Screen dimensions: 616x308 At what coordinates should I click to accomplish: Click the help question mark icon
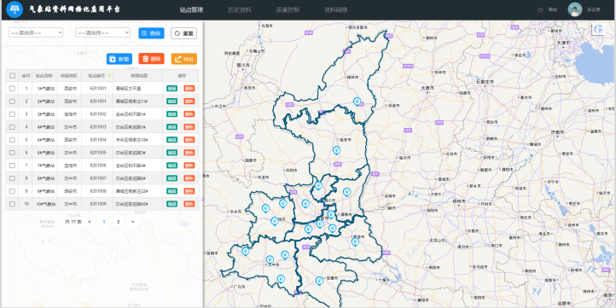pos(540,10)
